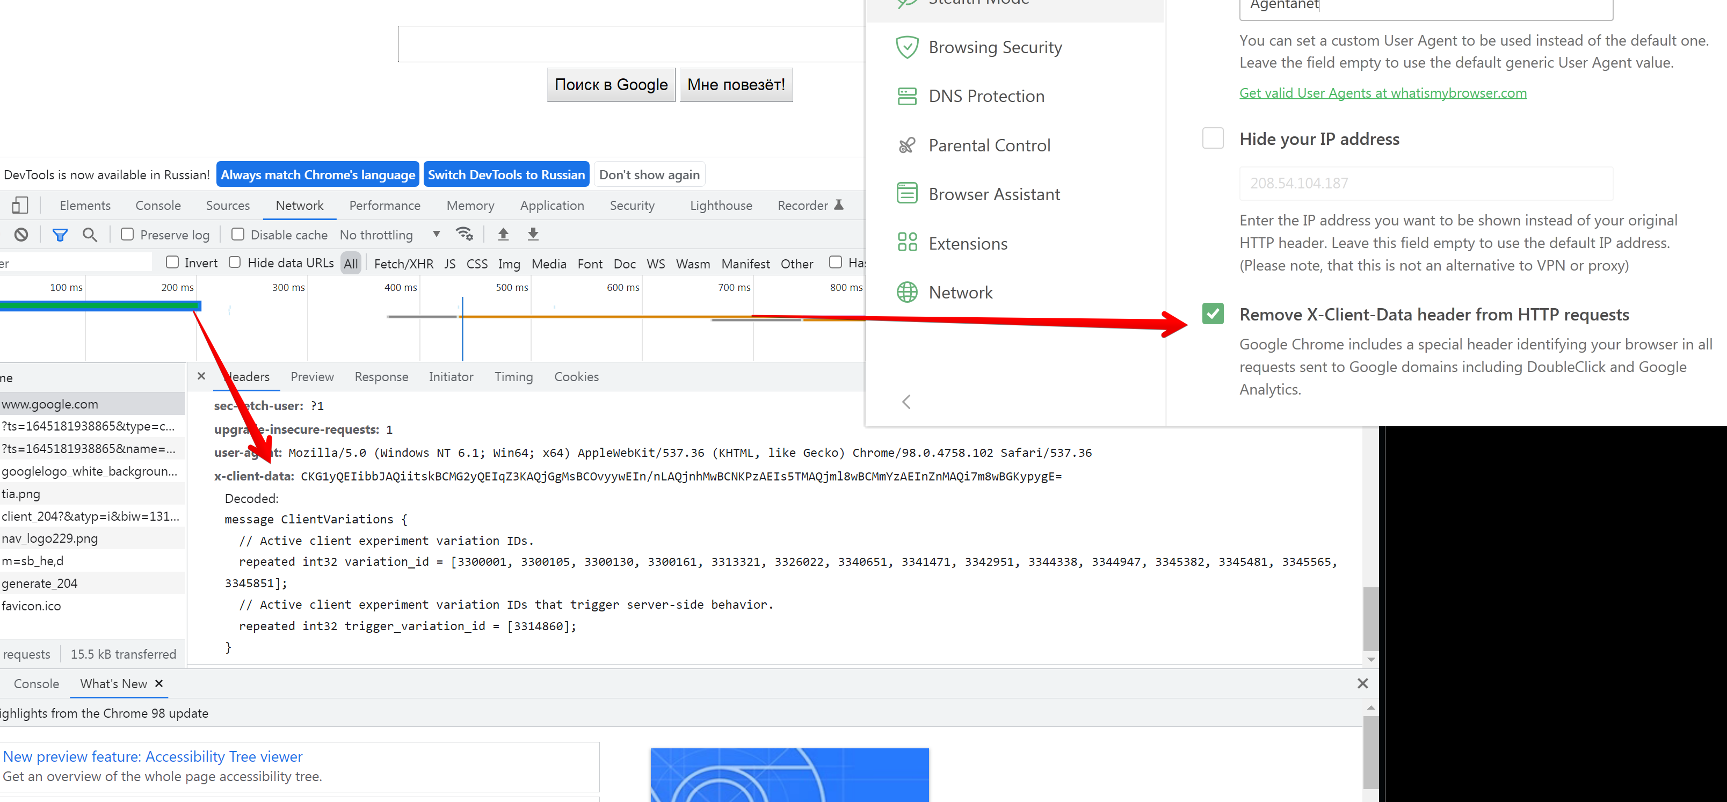Screen dimensions: 1727x802
Task: Import a HAR file
Action: pos(503,234)
